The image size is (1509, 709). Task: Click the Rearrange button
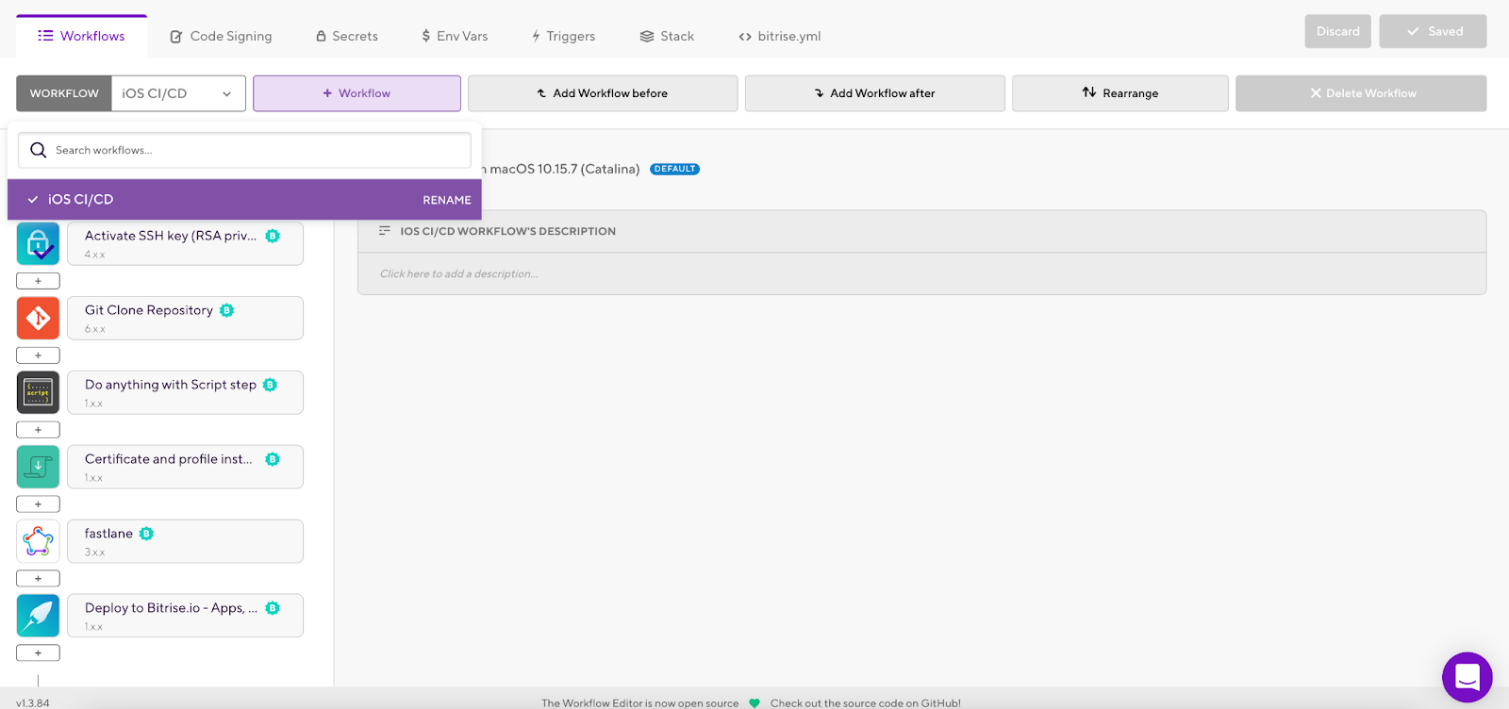pos(1120,93)
